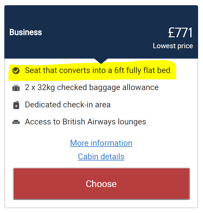Click the Business cabin title
Screen dimensions: 203x213
pyautogui.click(x=26, y=32)
